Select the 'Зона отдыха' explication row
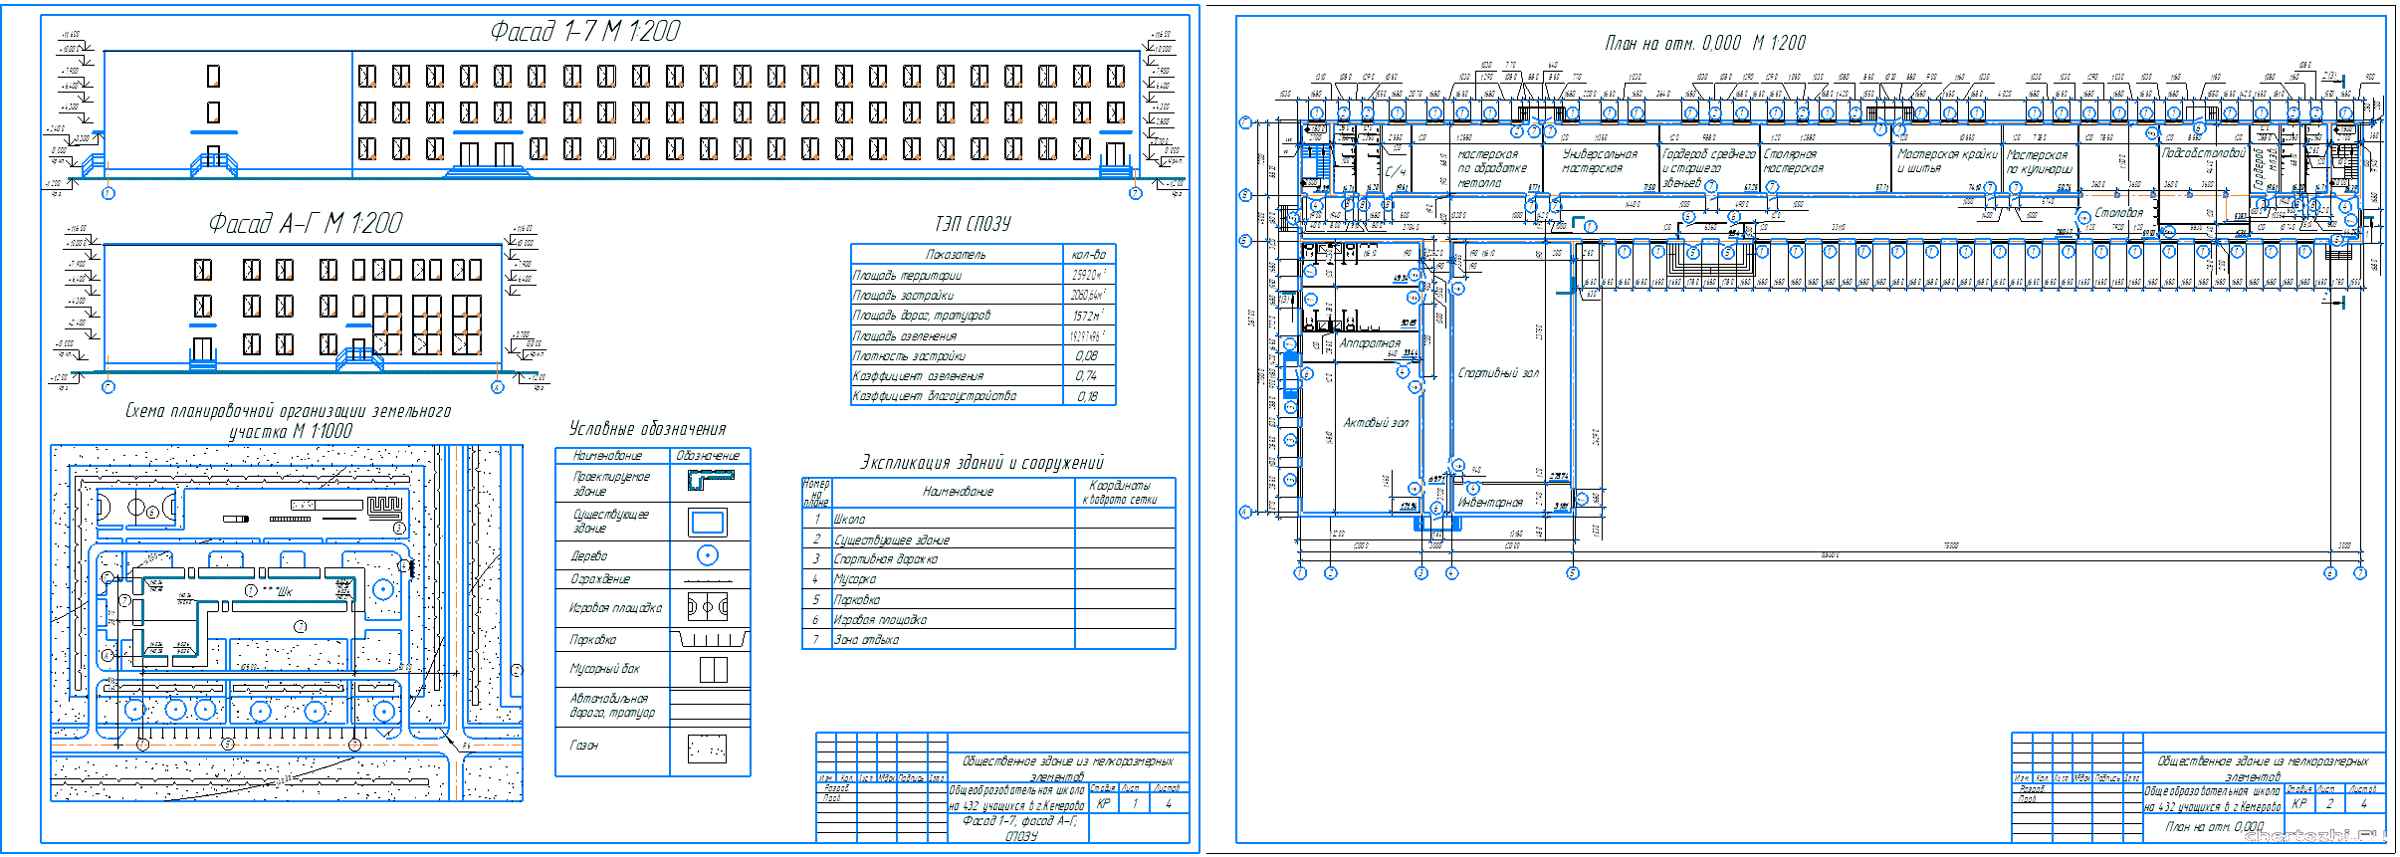 click(x=988, y=639)
